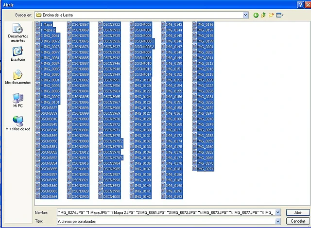Viewport: 311px width, 228px height.
Task: Click the file icon beside DSCN3839
Action: [38, 113]
